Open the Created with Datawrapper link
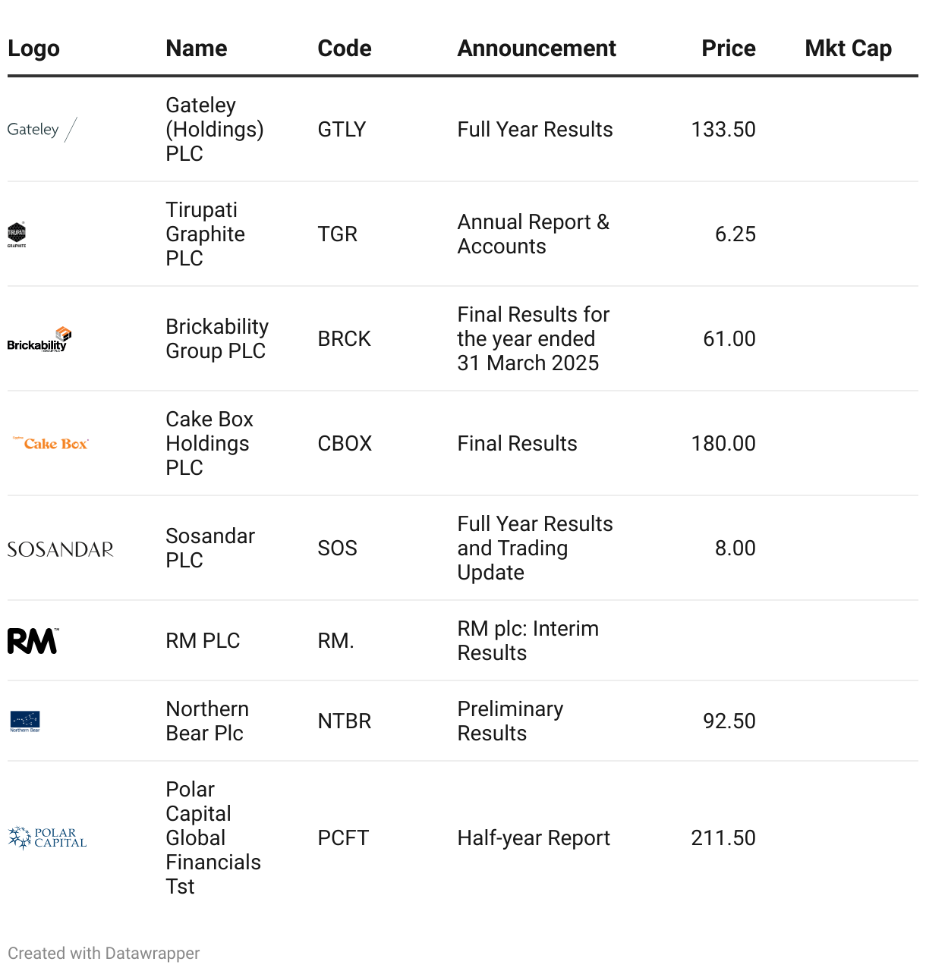The height and width of the screenshot is (971, 926). click(104, 954)
